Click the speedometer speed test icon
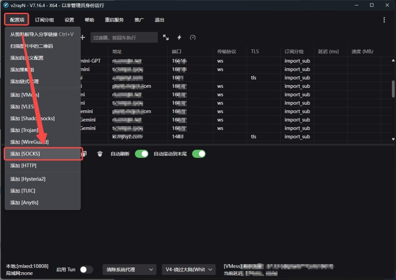This screenshot has height=280, width=396. (193, 38)
